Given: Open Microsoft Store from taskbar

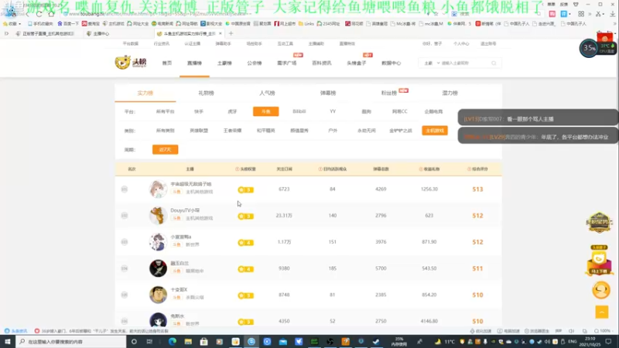Looking at the screenshot, I should click(x=203, y=341).
